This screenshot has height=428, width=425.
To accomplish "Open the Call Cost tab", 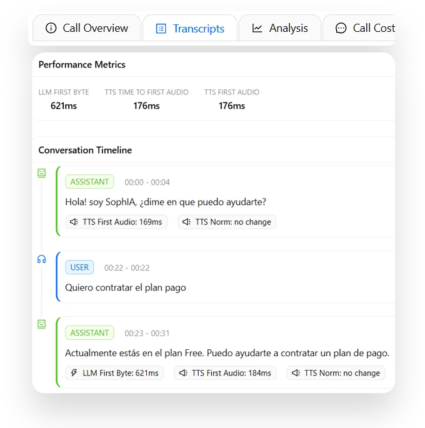I will pyautogui.click(x=359, y=28).
